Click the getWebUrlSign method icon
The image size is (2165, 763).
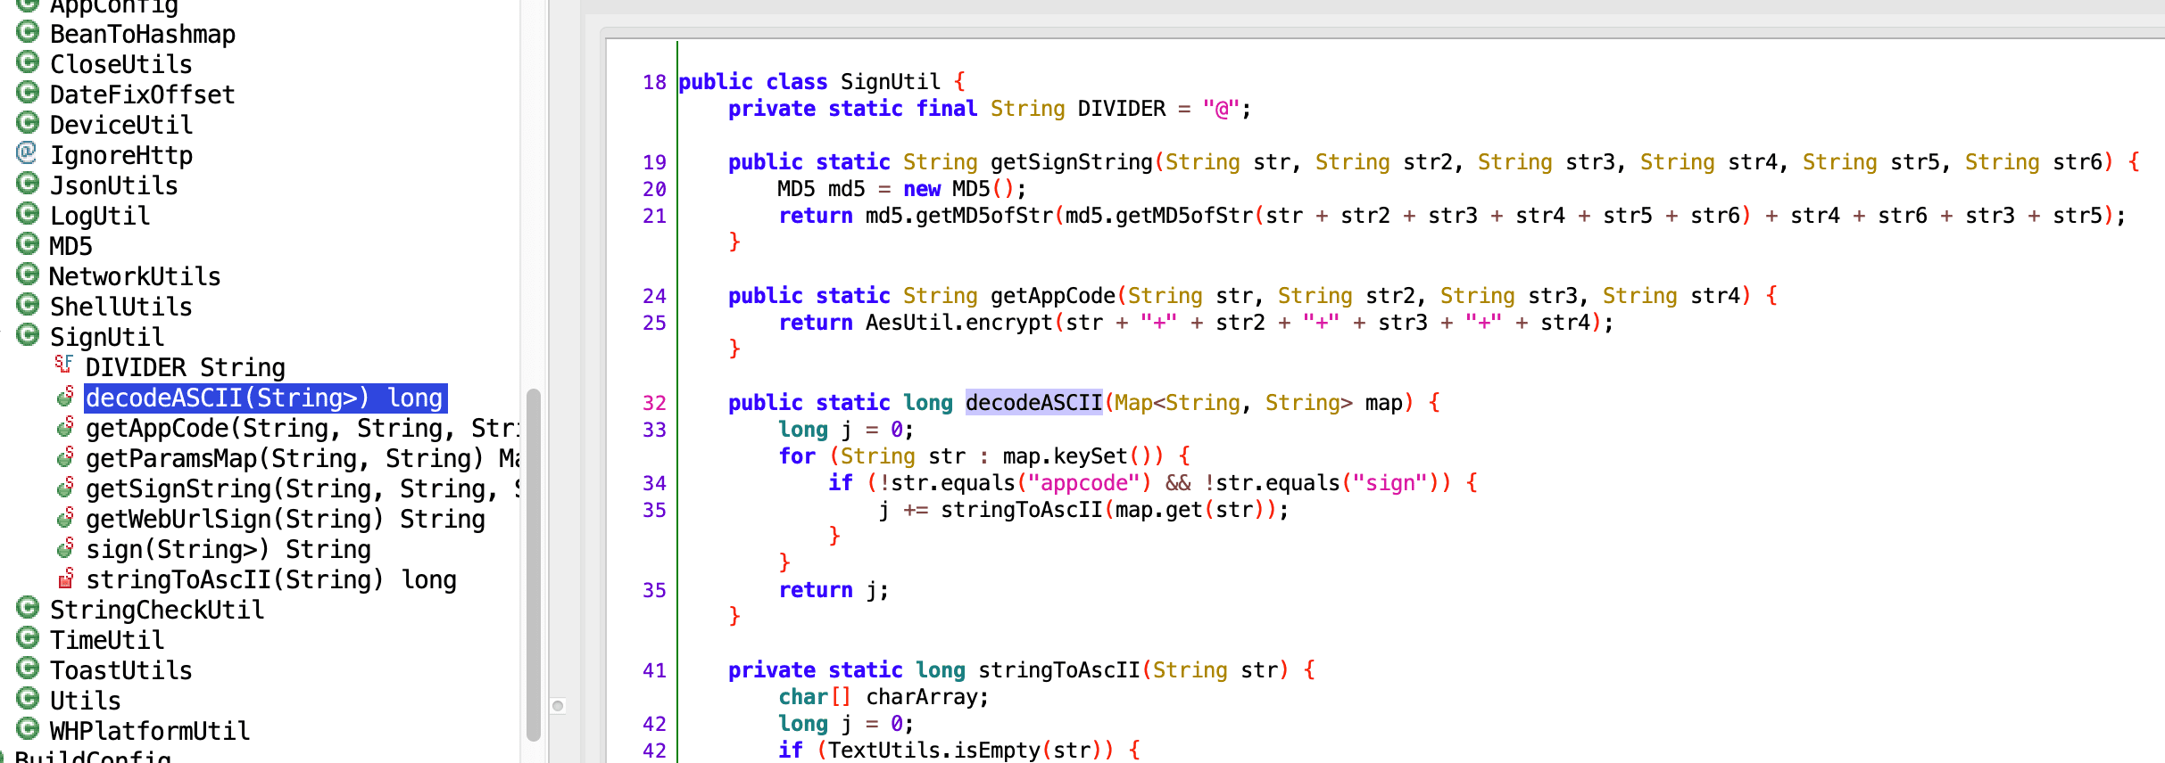click(x=65, y=518)
